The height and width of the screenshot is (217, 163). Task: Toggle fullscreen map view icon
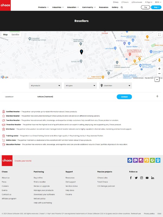[159, 35]
